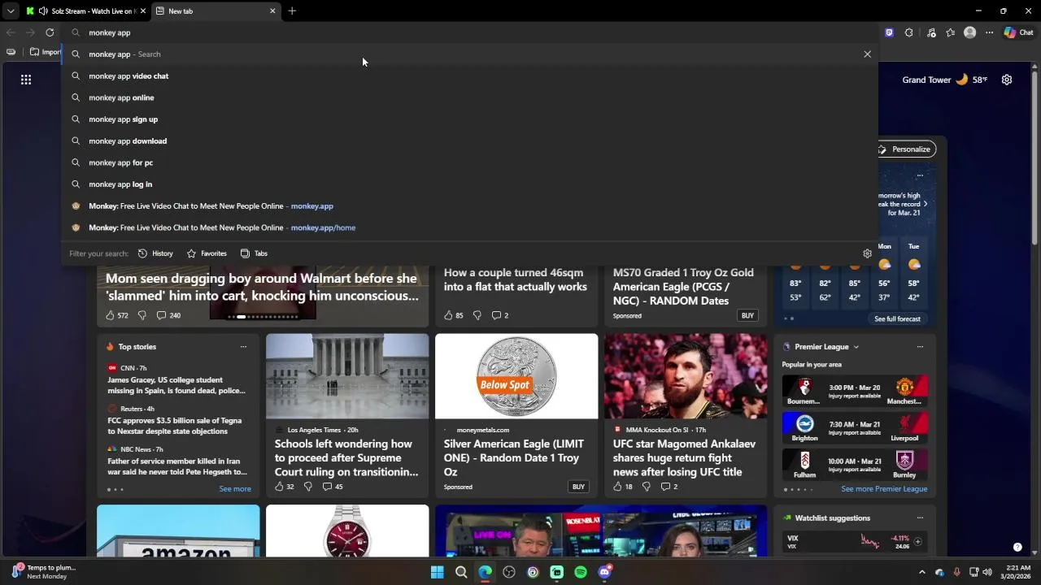1041x585 pixels.
Task: Expand the Premier League dropdown chevron
Action: pos(856,347)
